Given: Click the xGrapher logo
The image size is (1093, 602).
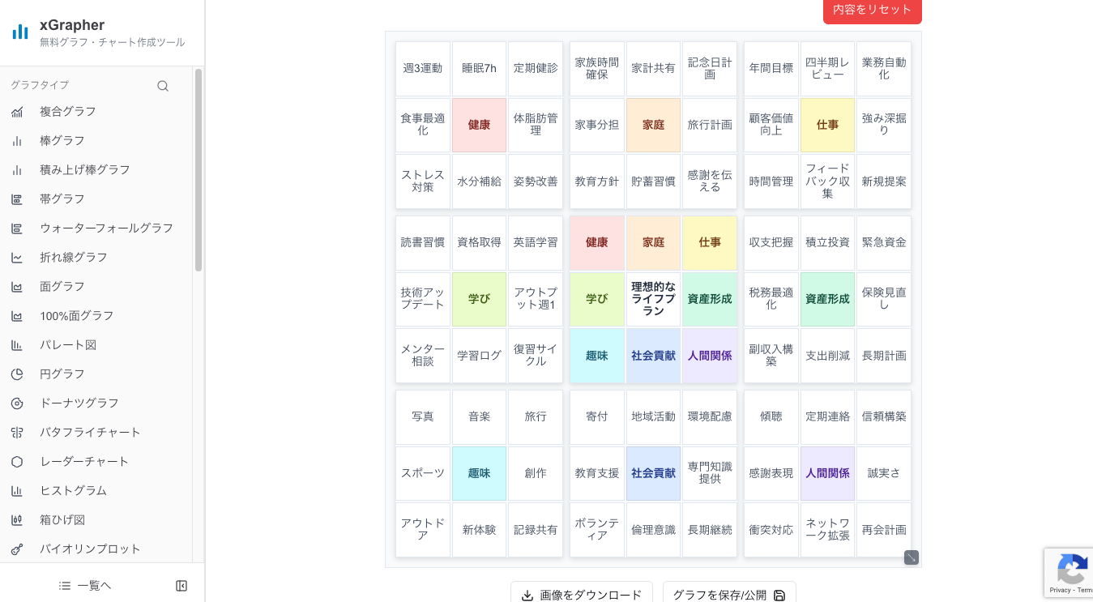Looking at the screenshot, I should pyautogui.click(x=20, y=32).
